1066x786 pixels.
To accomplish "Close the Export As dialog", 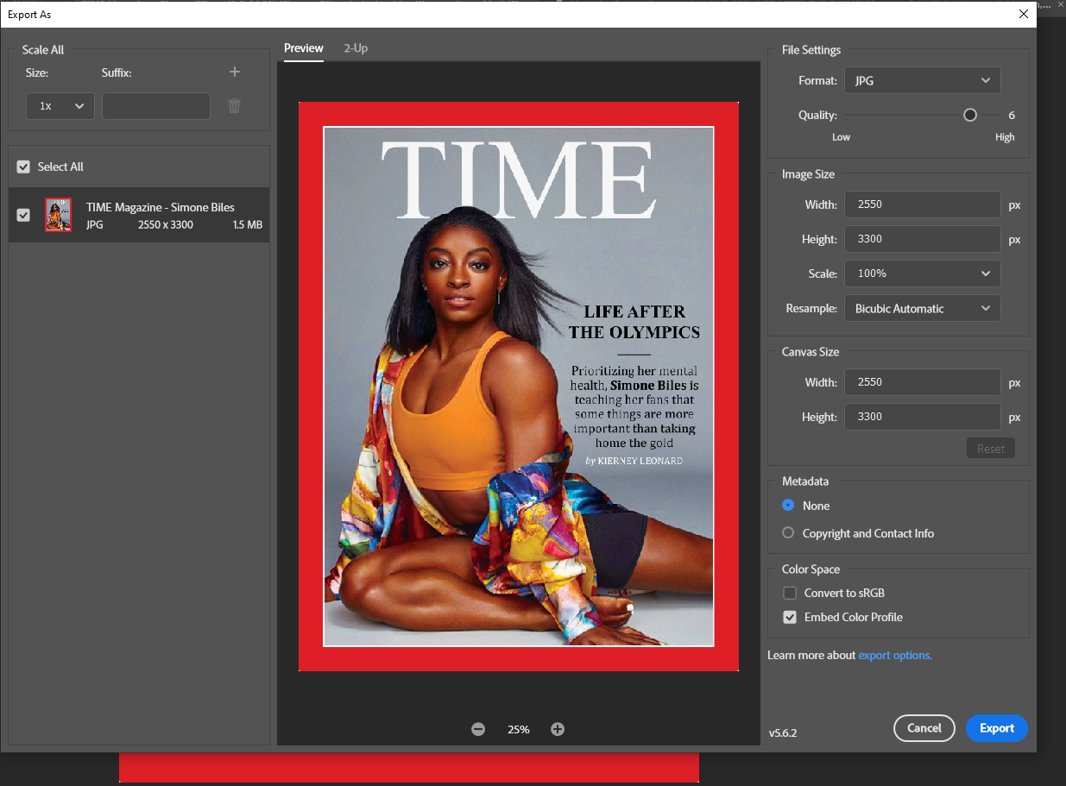I will click(x=1024, y=14).
